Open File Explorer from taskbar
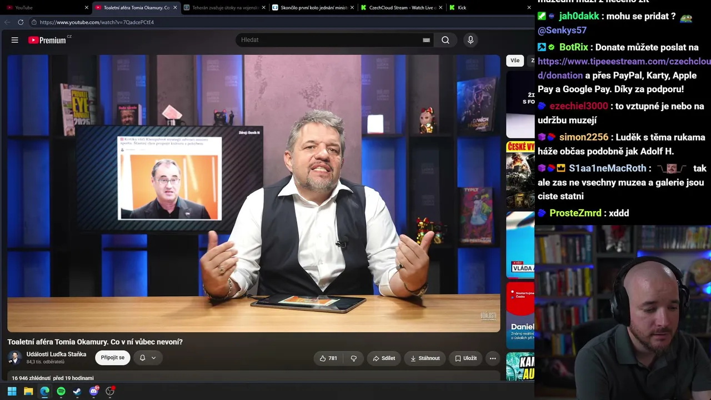This screenshot has height=400, width=711. click(x=28, y=391)
